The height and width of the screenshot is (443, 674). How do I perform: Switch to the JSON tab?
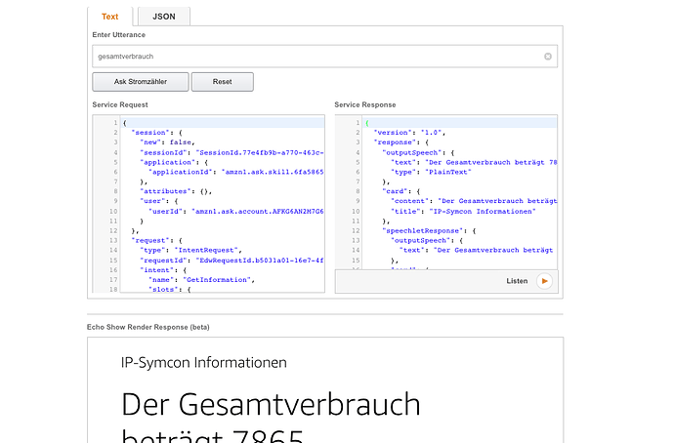point(164,17)
